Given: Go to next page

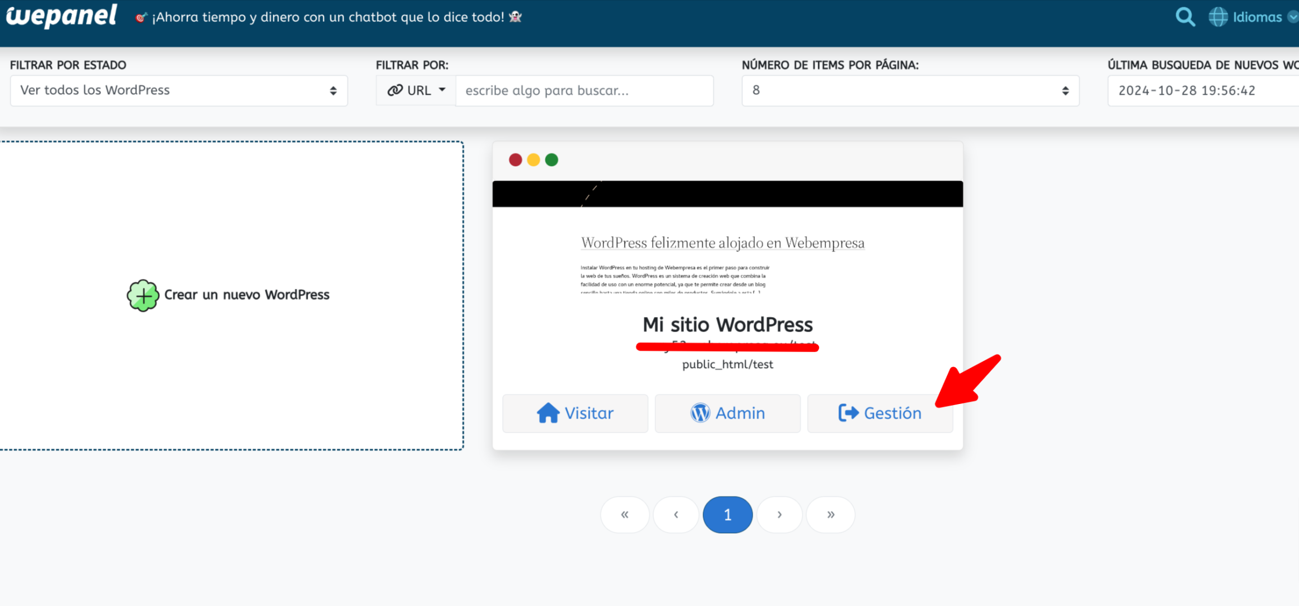Looking at the screenshot, I should [x=779, y=515].
